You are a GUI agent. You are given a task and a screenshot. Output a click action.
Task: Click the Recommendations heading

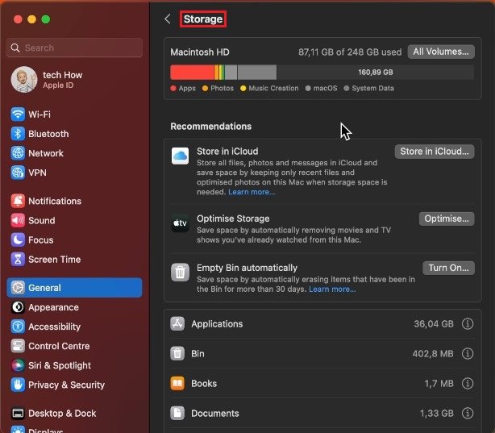(211, 127)
